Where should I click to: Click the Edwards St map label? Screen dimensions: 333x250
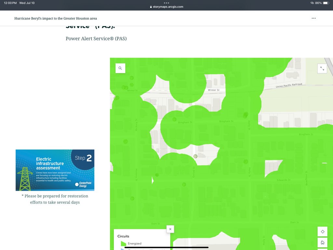coord(284,180)
